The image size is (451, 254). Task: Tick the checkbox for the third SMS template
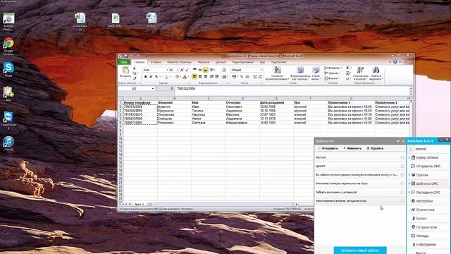[402, 175]
